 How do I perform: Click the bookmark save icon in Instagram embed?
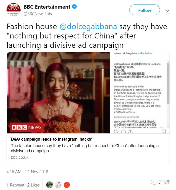click(164, 132)
